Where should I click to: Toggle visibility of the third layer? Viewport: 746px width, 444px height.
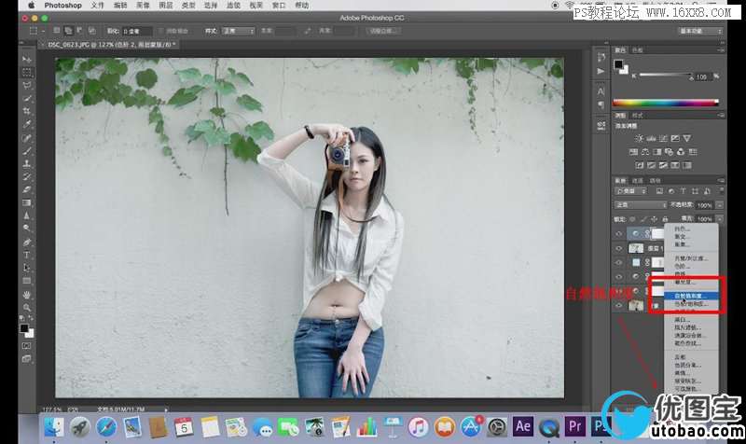click(618, 262)
